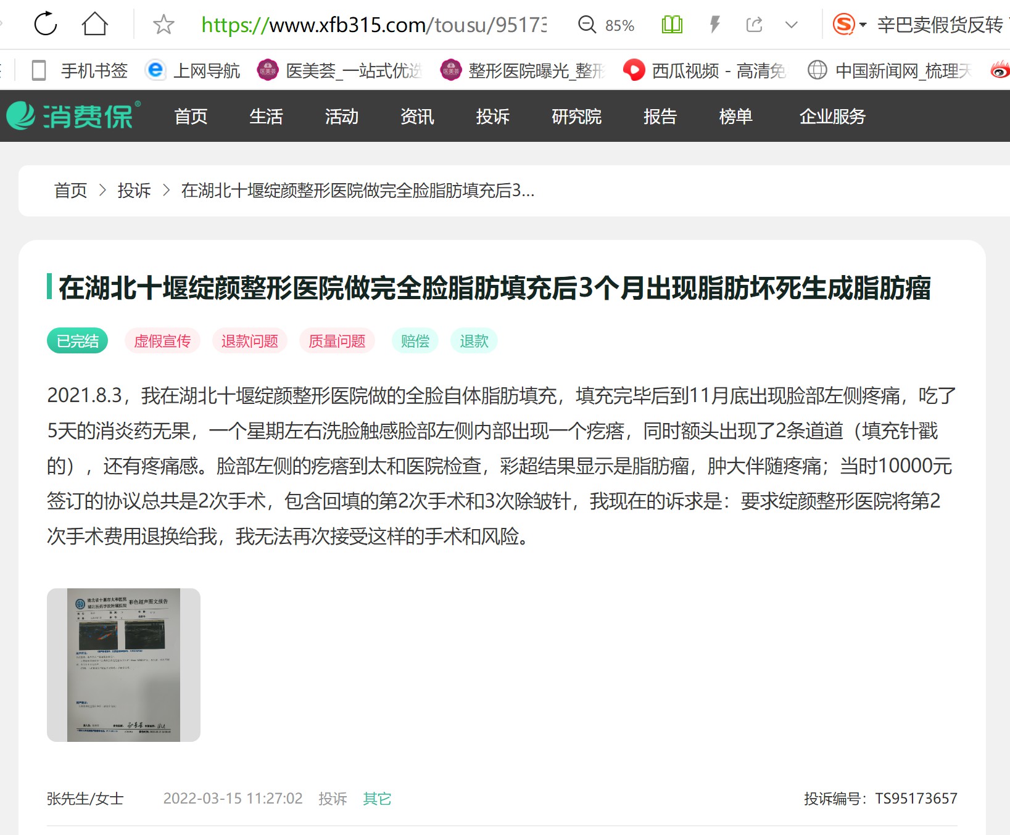Open the 上网导航 bookmark

(x=192, y=71)
